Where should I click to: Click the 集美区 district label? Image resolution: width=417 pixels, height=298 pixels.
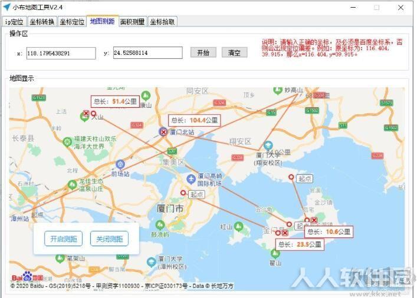(173, 163)
